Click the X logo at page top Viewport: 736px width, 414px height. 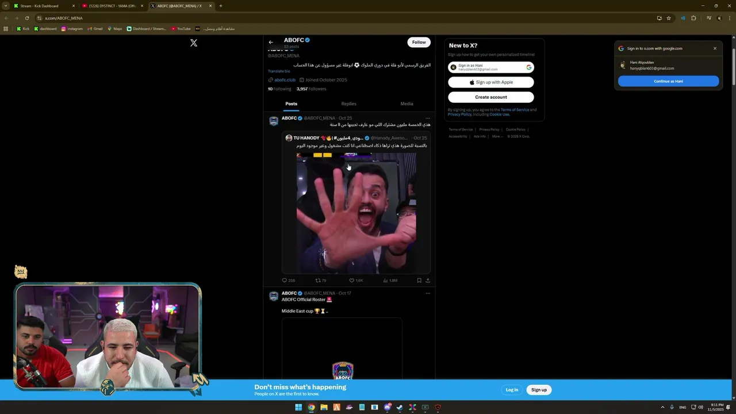(x=194, y=43)
